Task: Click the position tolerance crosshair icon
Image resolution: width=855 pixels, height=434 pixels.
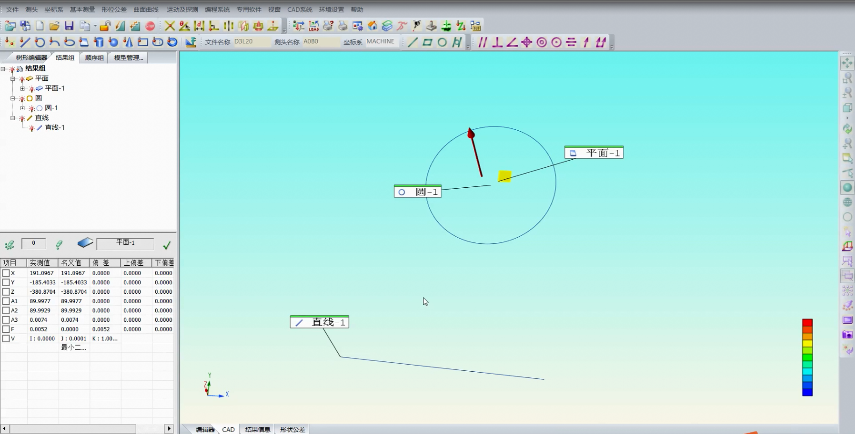Action: coord(527,42)
